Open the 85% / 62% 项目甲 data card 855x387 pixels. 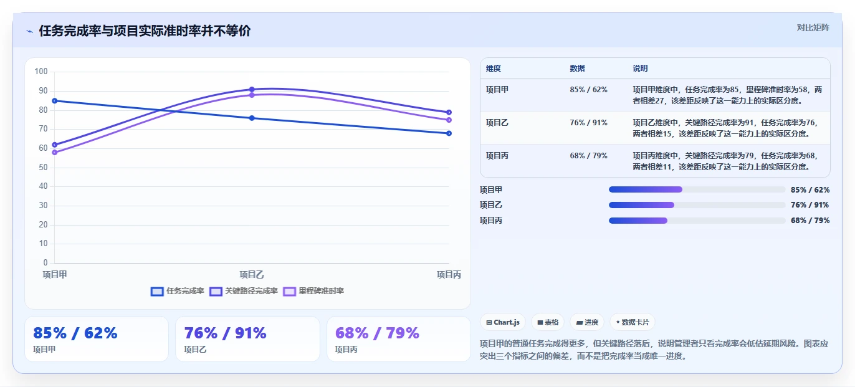click(x=97, y=339)
